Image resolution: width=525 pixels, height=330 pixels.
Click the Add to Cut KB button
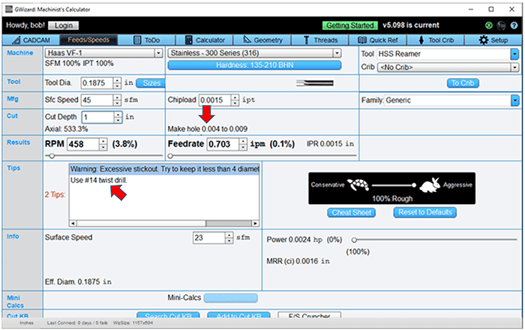pos(238,315)
